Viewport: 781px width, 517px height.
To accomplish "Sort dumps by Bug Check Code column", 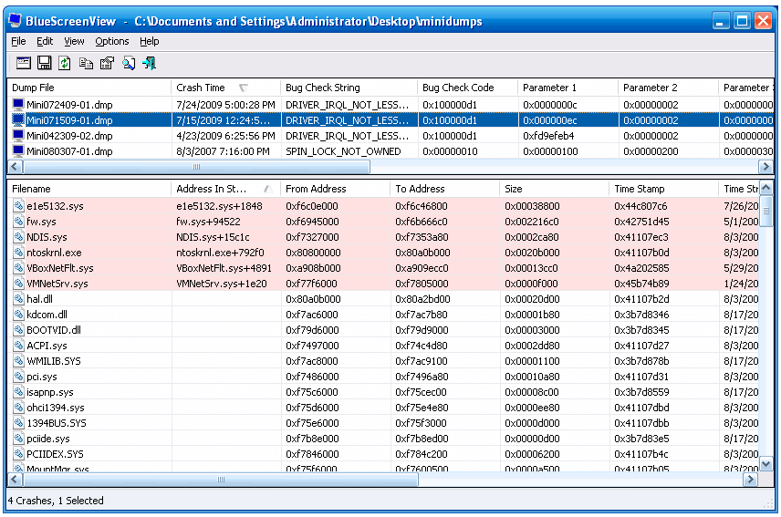I will pos(458,88).
